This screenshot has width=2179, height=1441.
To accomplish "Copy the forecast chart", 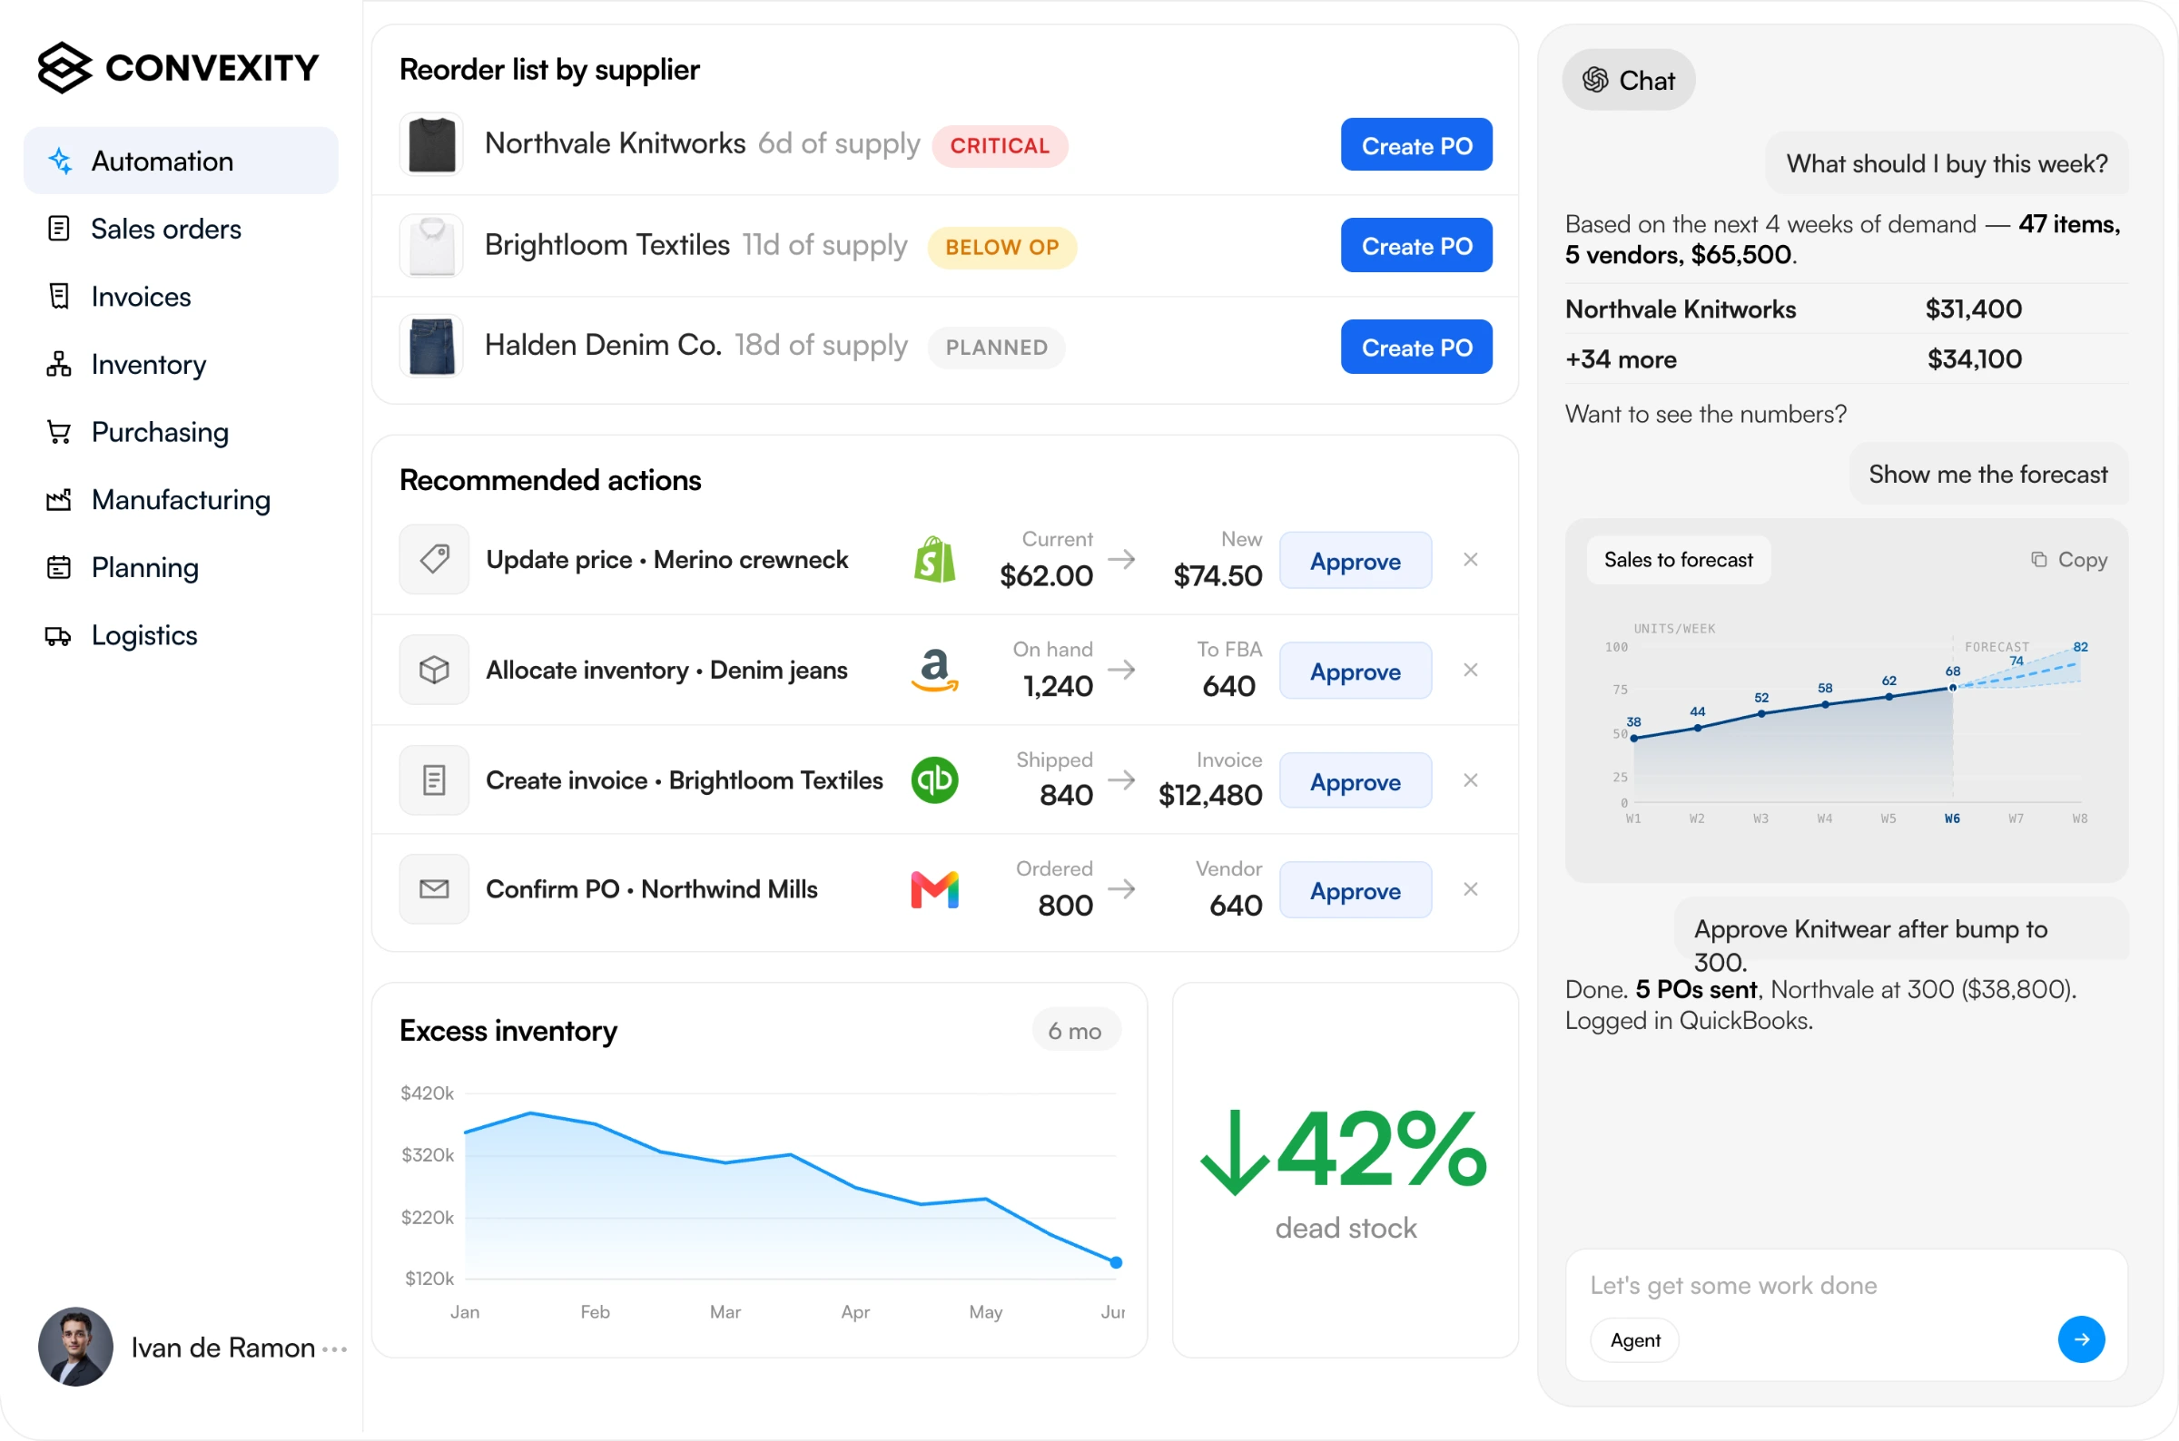I will [2068, 560].
